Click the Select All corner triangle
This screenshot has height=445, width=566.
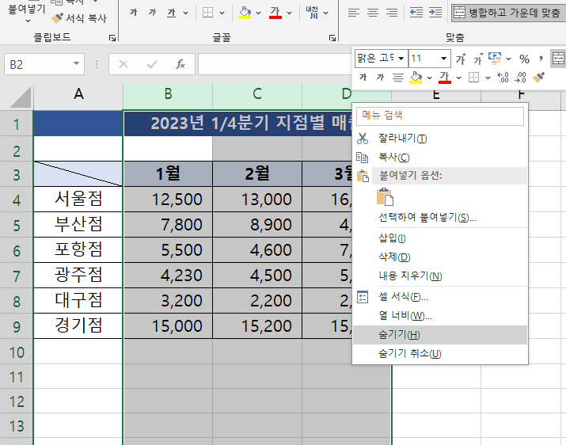pos(21,97)
